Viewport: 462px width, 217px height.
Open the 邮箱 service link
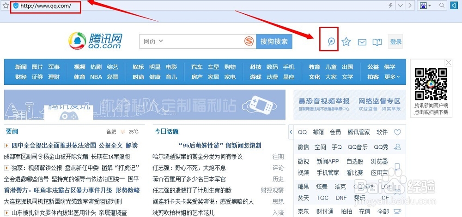pyautogui.click(x=318, y=132)
